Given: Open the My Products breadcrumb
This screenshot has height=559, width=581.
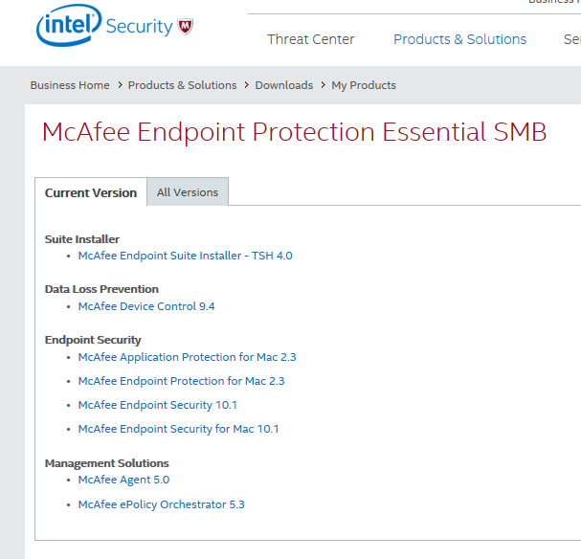Looking at the screenshot, I should coord(364,85).
